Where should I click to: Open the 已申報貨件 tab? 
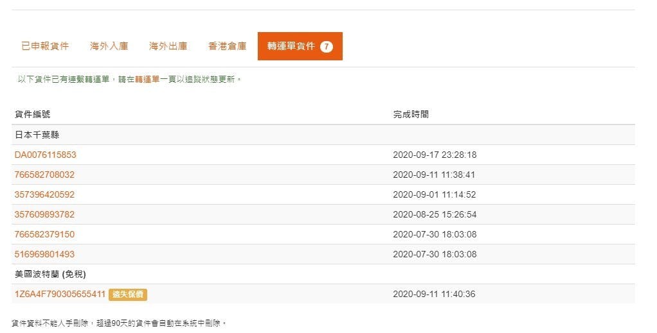pyautogui.click(x=45, y=46)
